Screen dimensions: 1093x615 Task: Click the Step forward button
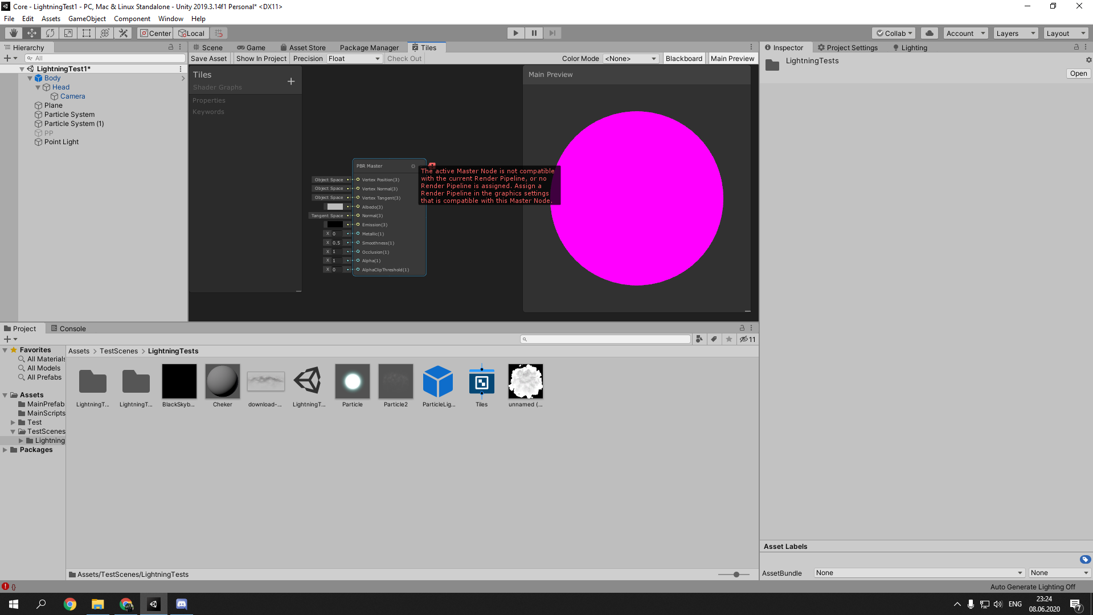552,33
